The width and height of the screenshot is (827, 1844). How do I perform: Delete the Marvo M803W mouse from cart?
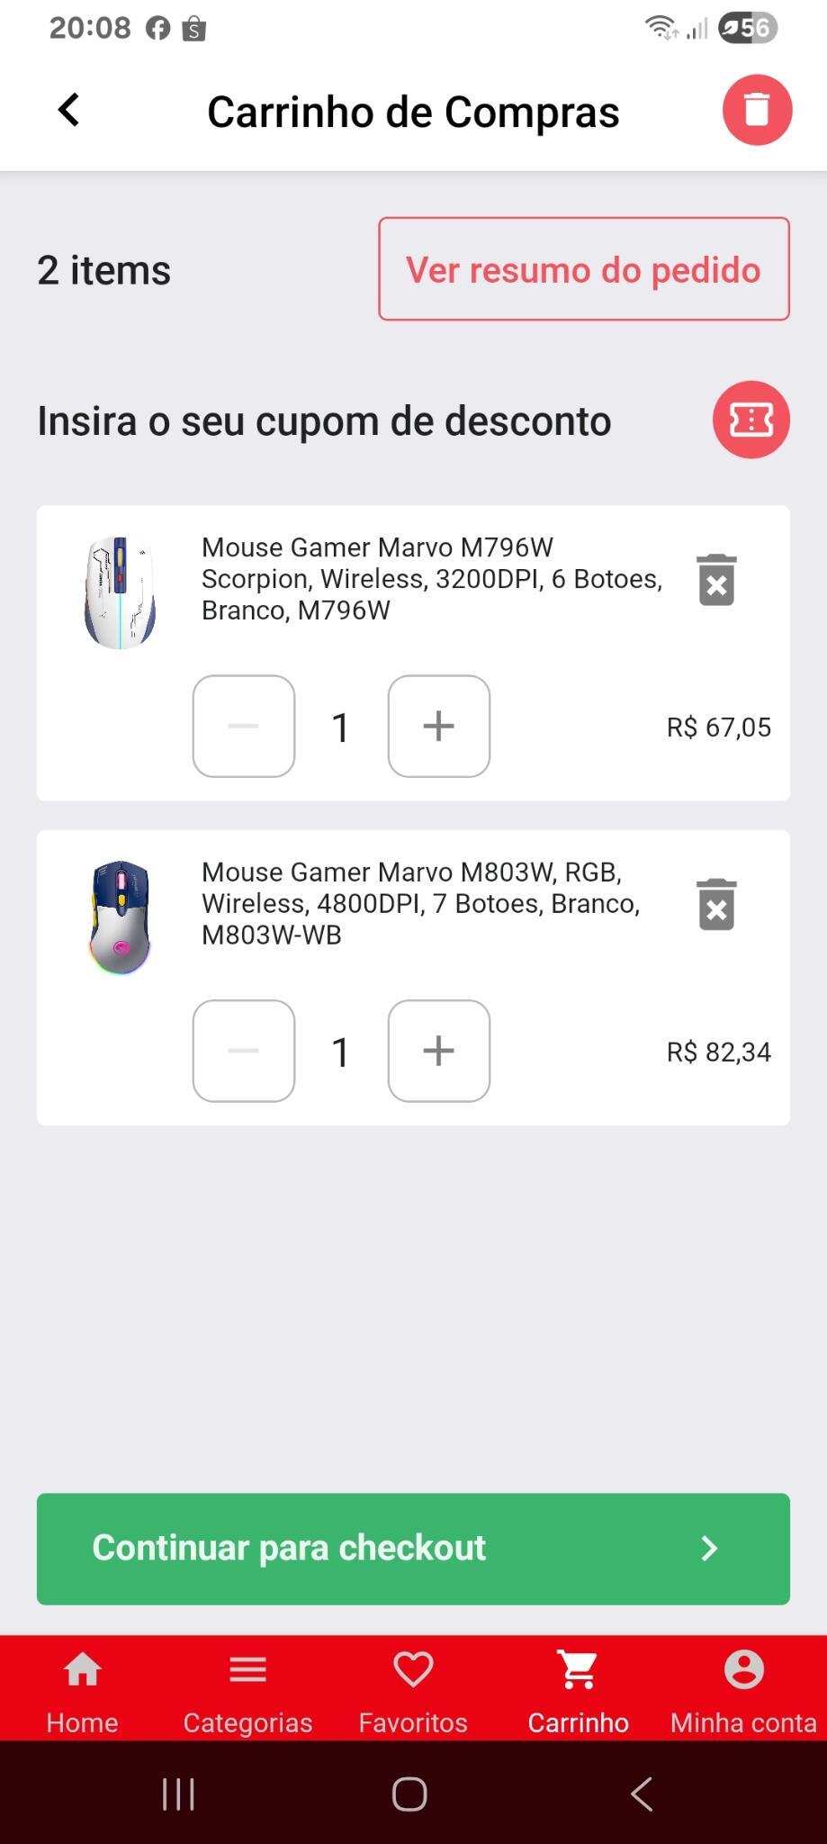point(716,904)
